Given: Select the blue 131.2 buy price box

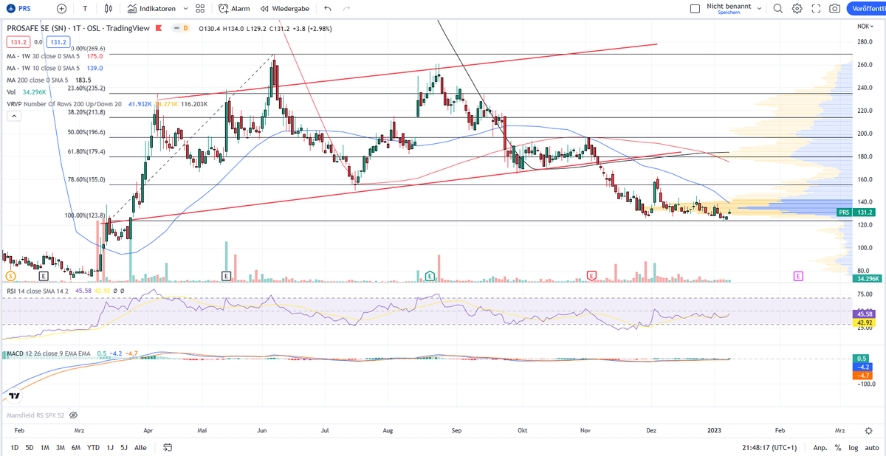Looking at the screenshot, I should point(58,42).
